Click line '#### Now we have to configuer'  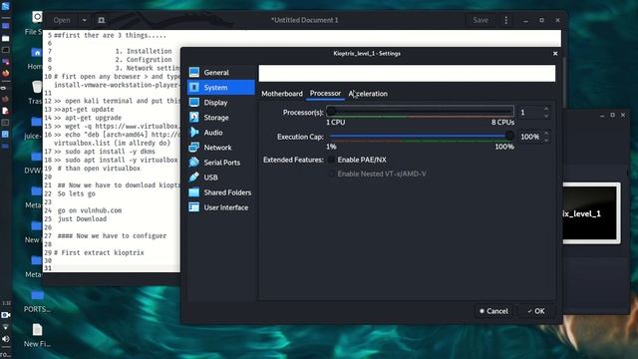coord(112,236)
